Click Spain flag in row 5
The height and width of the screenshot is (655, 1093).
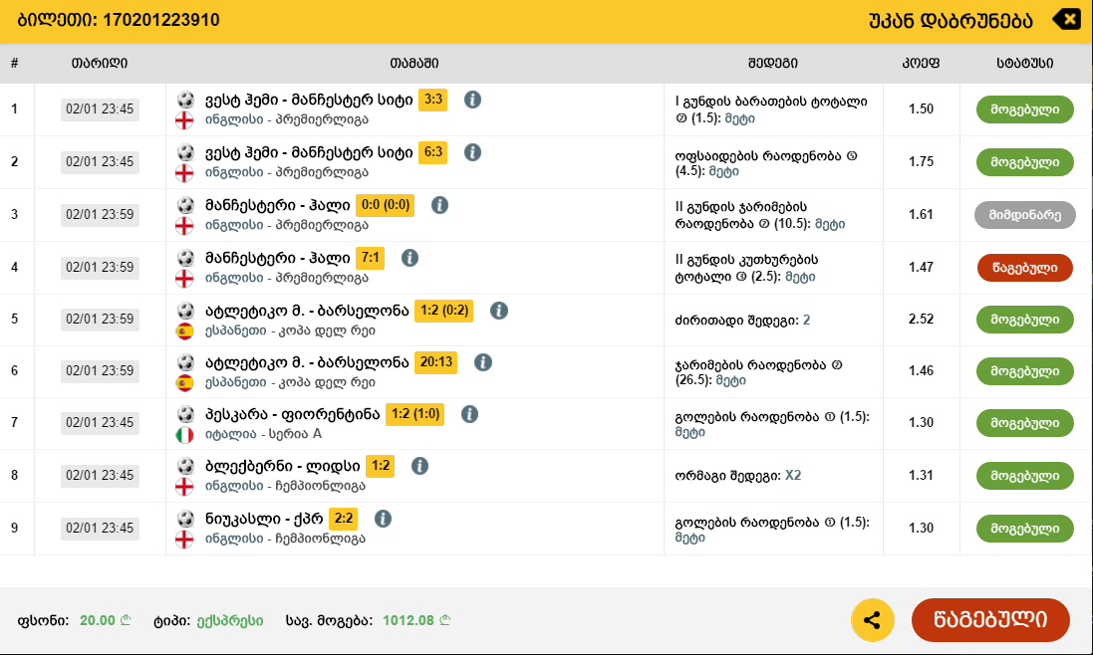[x=184, y=331]
